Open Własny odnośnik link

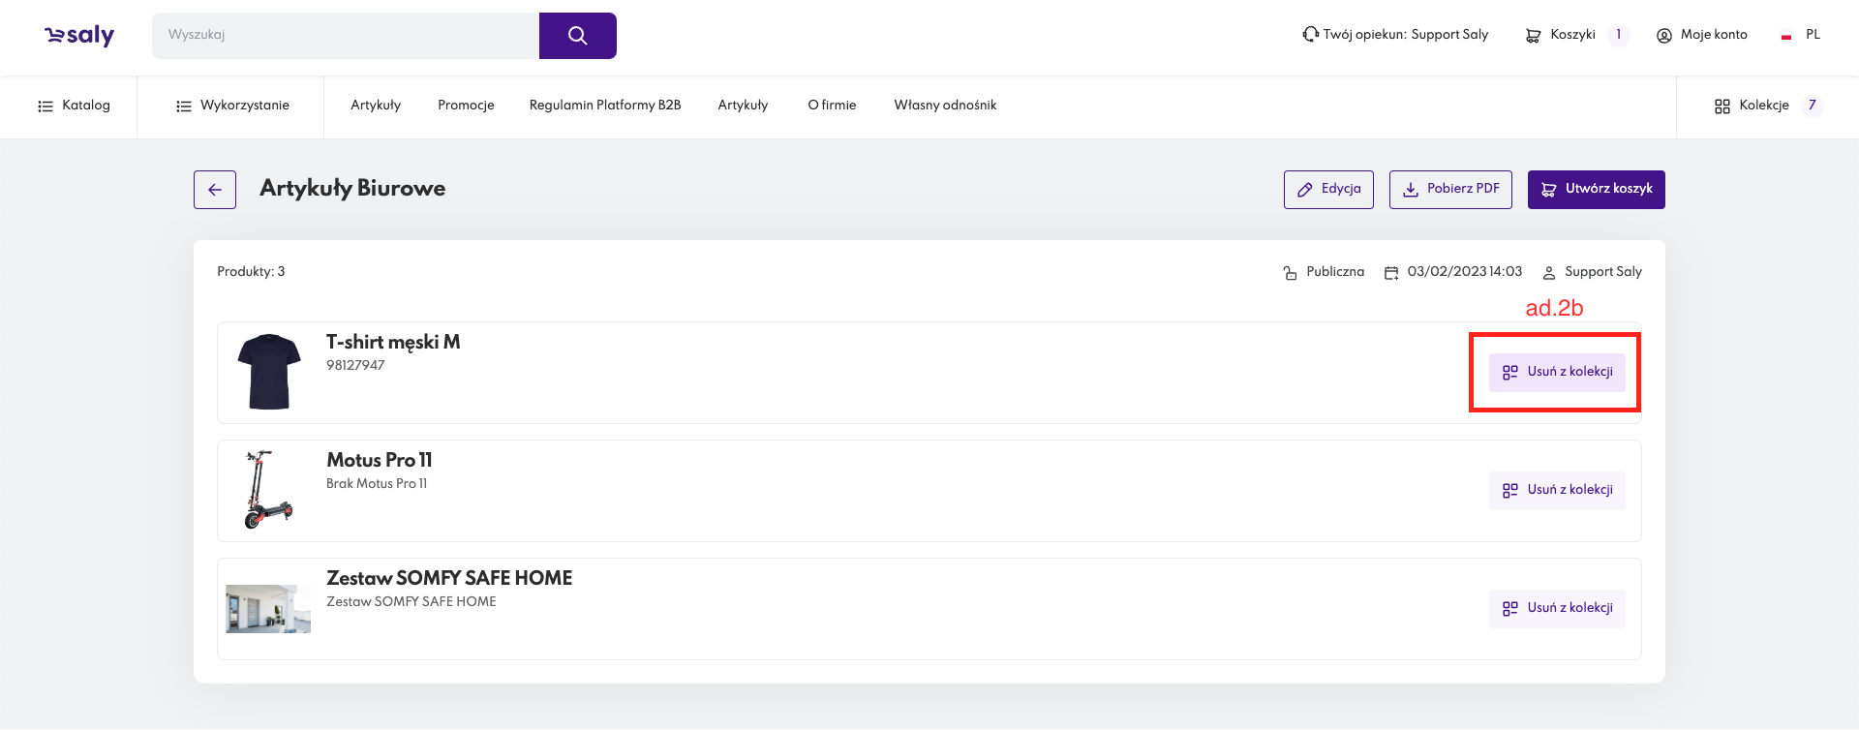(x=945, y=106)
